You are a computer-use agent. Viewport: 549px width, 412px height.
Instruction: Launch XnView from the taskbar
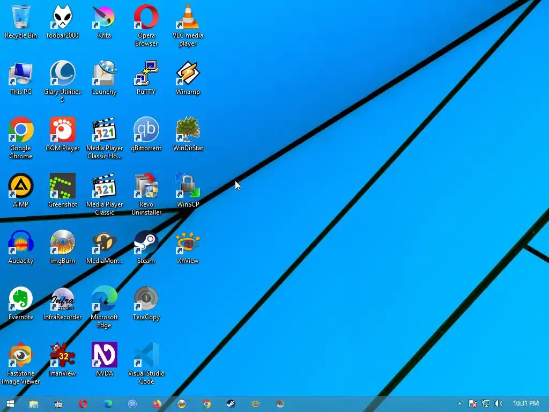click(x=256, y=404)
